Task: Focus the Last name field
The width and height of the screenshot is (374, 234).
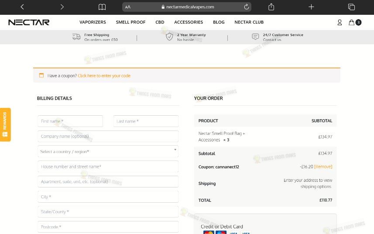Action: (146, 121)
